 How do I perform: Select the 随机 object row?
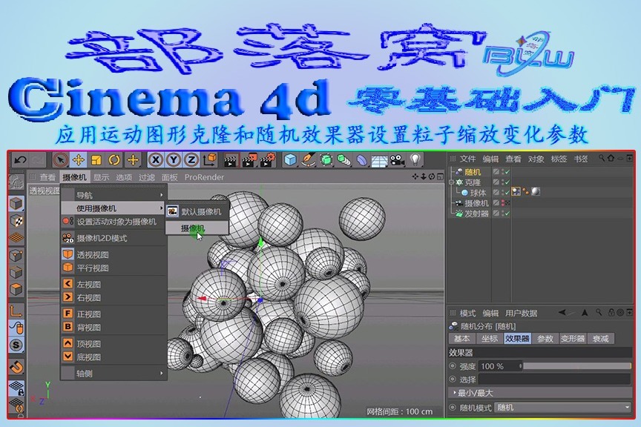click(472, 172)
